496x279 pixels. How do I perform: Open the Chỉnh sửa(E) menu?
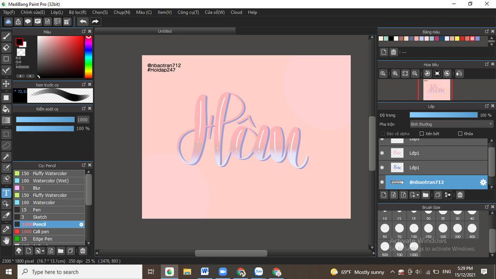33,12
